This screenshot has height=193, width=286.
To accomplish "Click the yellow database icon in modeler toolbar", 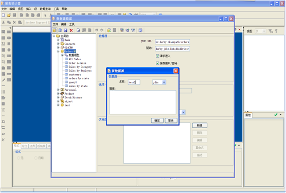I will (x=55, y=30).
